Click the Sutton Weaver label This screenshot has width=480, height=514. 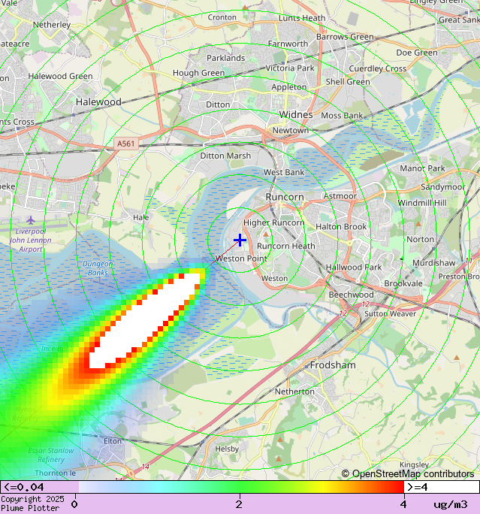(390, 313)
